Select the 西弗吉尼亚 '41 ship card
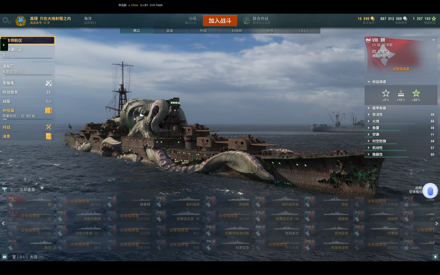Screen dimensions: 440x275 click(x=179, y=216)
